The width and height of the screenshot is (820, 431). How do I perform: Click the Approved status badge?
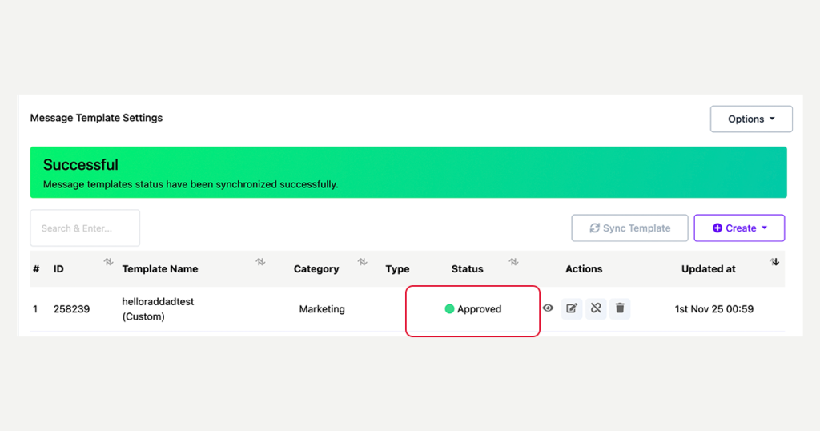click(x=473, y=309)
